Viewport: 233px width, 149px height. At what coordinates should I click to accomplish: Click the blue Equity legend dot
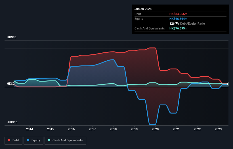tap(28, 140)
